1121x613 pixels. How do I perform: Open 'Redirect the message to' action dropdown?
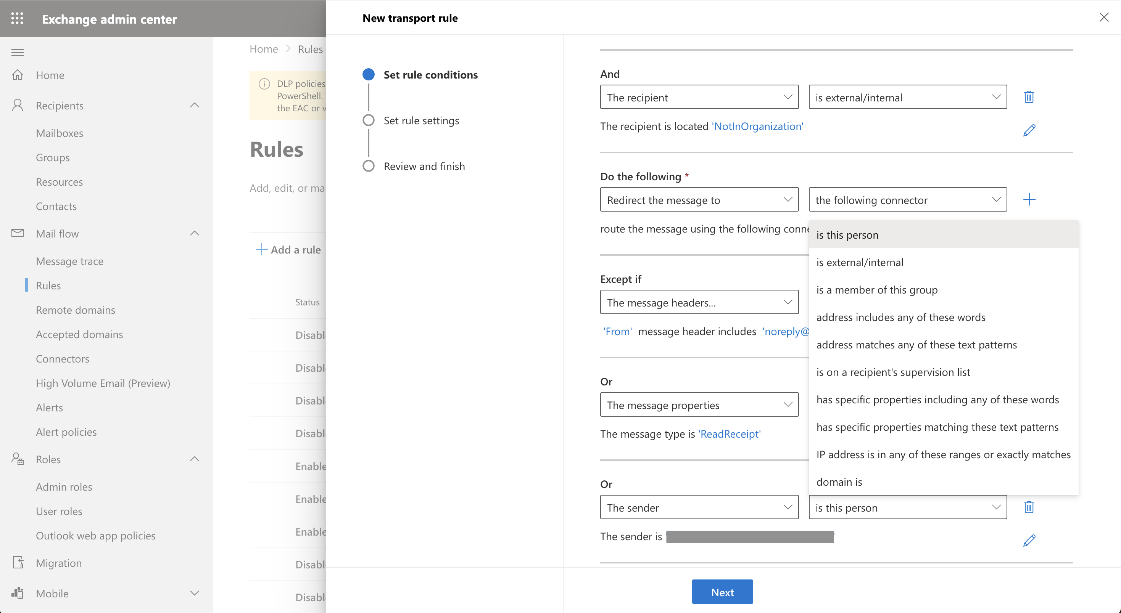click(x=699, y=199)
